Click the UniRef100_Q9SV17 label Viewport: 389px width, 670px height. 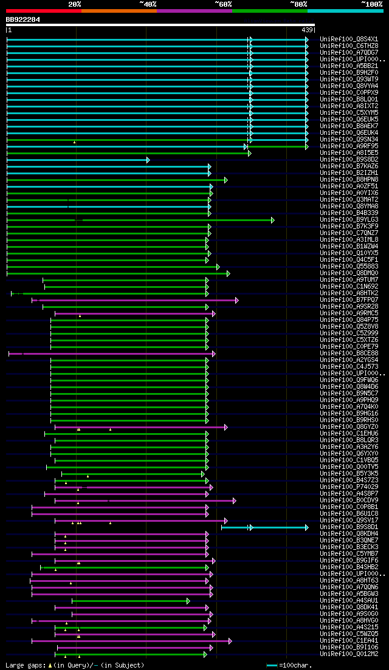(349, 521)
